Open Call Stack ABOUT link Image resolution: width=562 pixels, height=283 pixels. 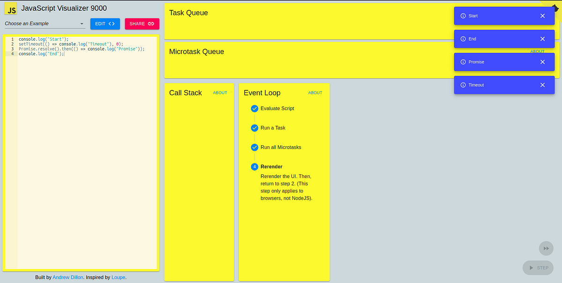220,93
